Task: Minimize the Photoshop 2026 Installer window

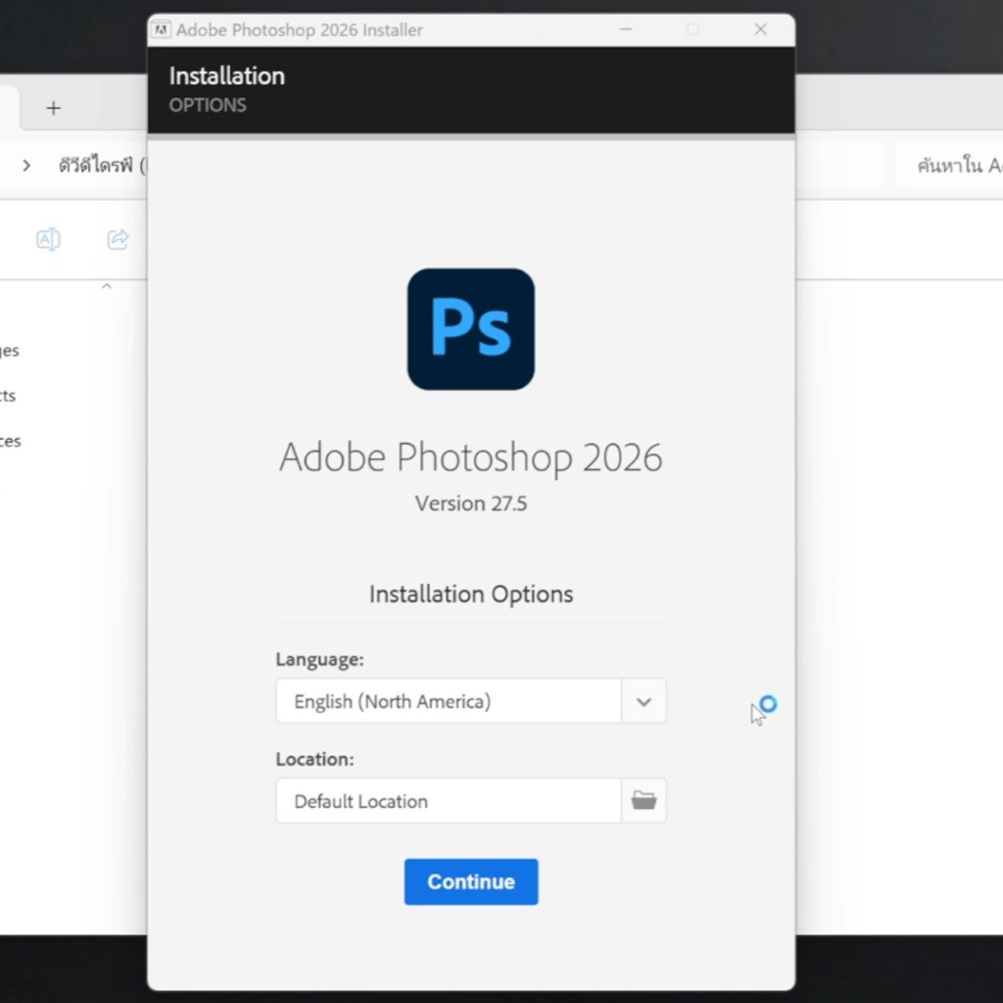Action: coord(626,29)
